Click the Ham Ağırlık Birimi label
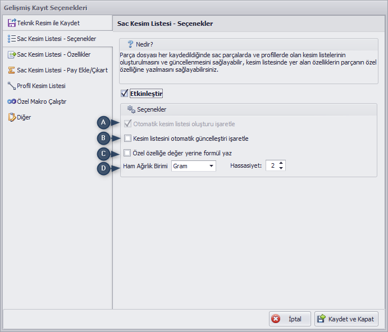This screenshot has width=388, height=332. click(x=145, y=166)
